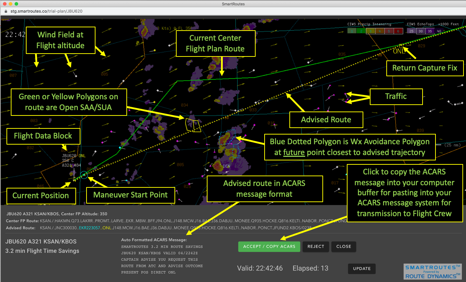The image size is (466, 282).
Task: Click the "Center FP Altitude: 350" header line
Action: click(x=57, y=214)
